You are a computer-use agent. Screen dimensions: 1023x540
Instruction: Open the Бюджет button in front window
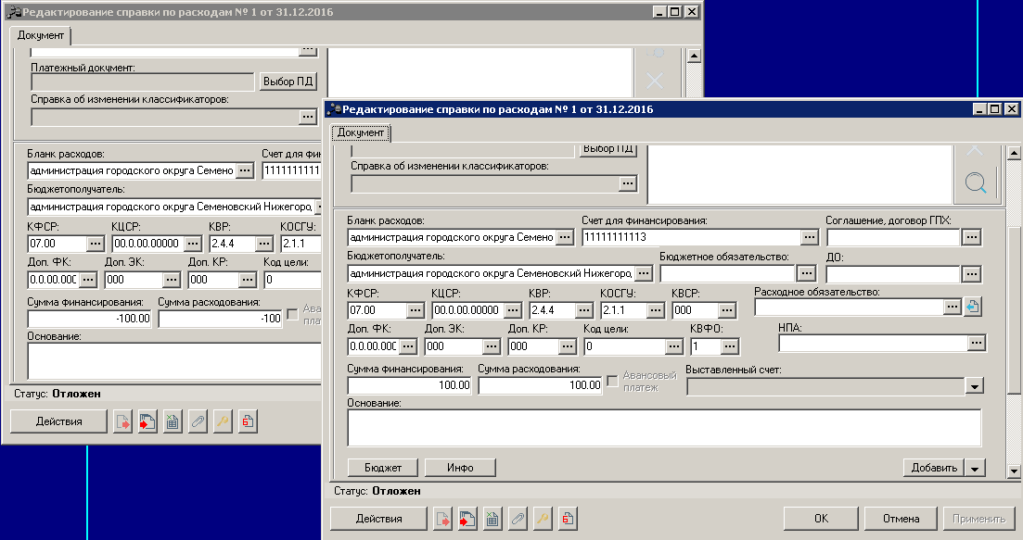coord(383,468)
